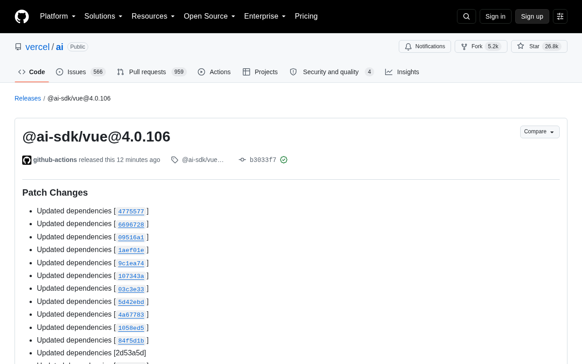Open commit 1058ed5 link
582x364 pixels.
click(131, 328)
